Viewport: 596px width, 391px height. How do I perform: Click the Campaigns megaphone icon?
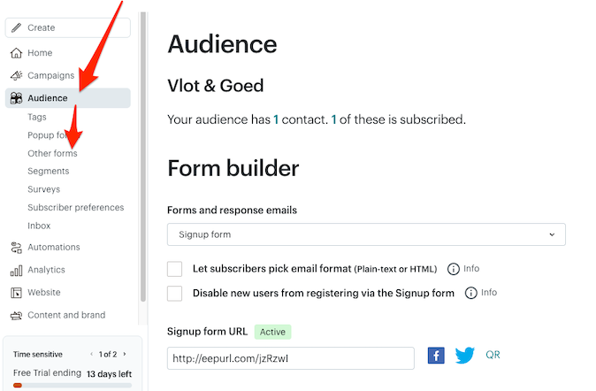point(16,76)
